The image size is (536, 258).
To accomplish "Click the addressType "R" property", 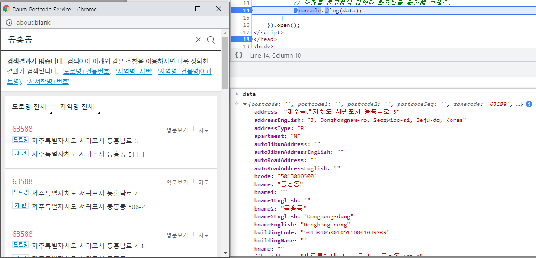I will (x=281, y=128).
